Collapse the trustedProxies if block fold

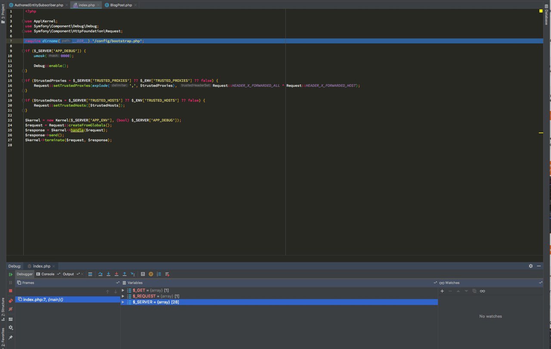click(x=24, y=80)
